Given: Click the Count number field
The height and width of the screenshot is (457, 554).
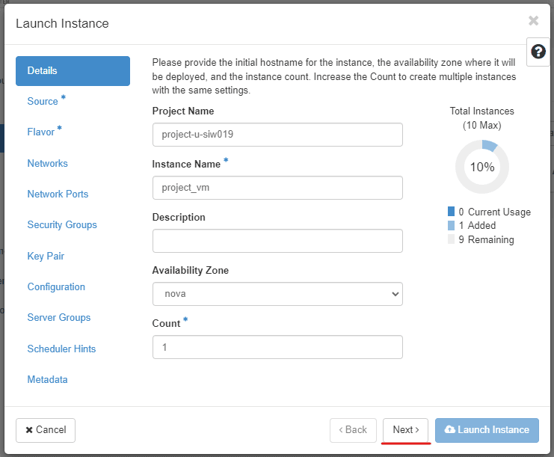Looking at the screenshot, I should click(x=277, y=347).
